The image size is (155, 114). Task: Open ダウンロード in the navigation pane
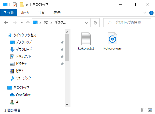(24, 49)
